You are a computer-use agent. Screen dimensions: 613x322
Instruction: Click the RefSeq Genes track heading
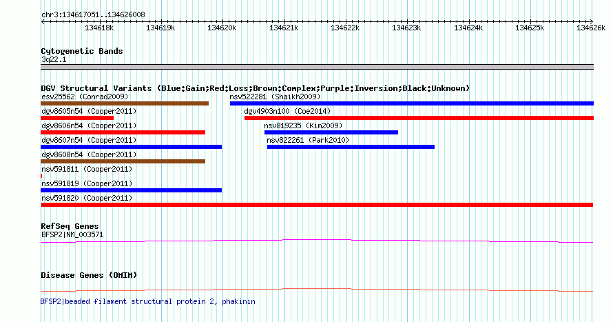coord(70,227)
